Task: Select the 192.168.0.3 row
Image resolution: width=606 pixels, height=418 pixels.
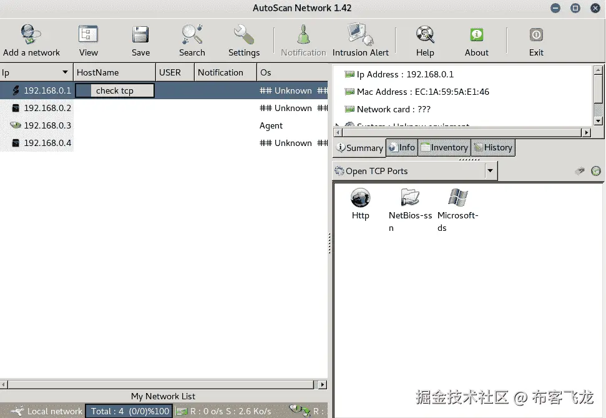Action: click(x=164, y=125)
